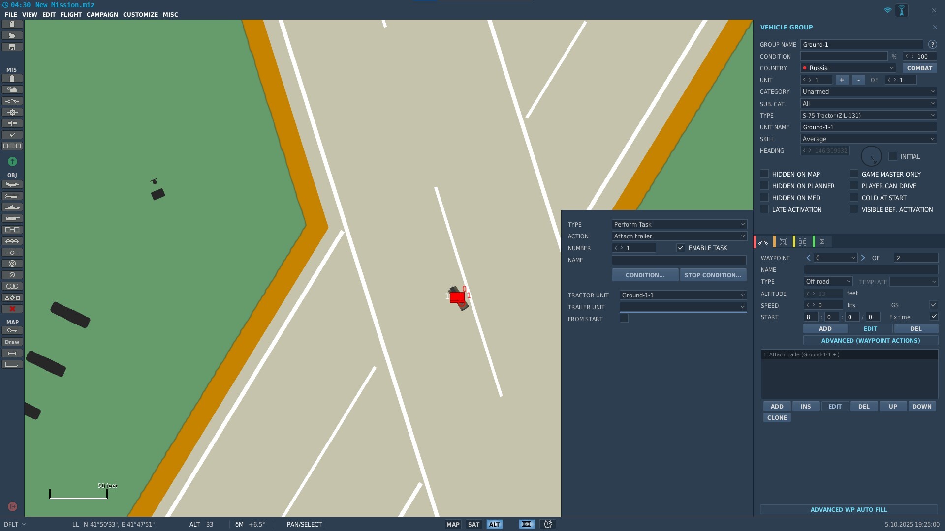Expand the SKILL dropdown
945x531 pixels.
coord(868,139)
